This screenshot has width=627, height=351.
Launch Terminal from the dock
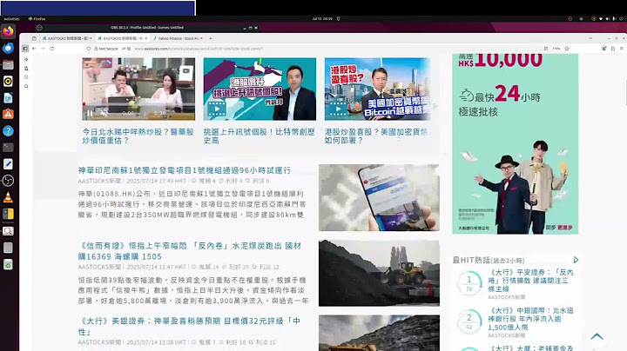point(8,148)
